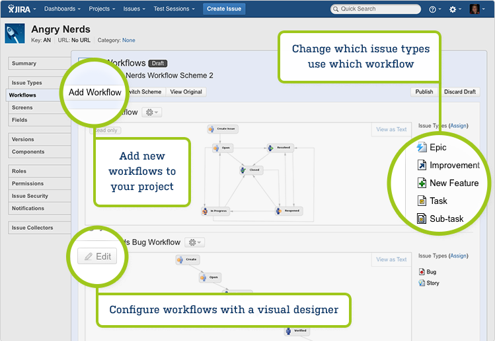Click the Closed status node
The height and width of the screenshot is (341, 495).
[x=251, y=170]
